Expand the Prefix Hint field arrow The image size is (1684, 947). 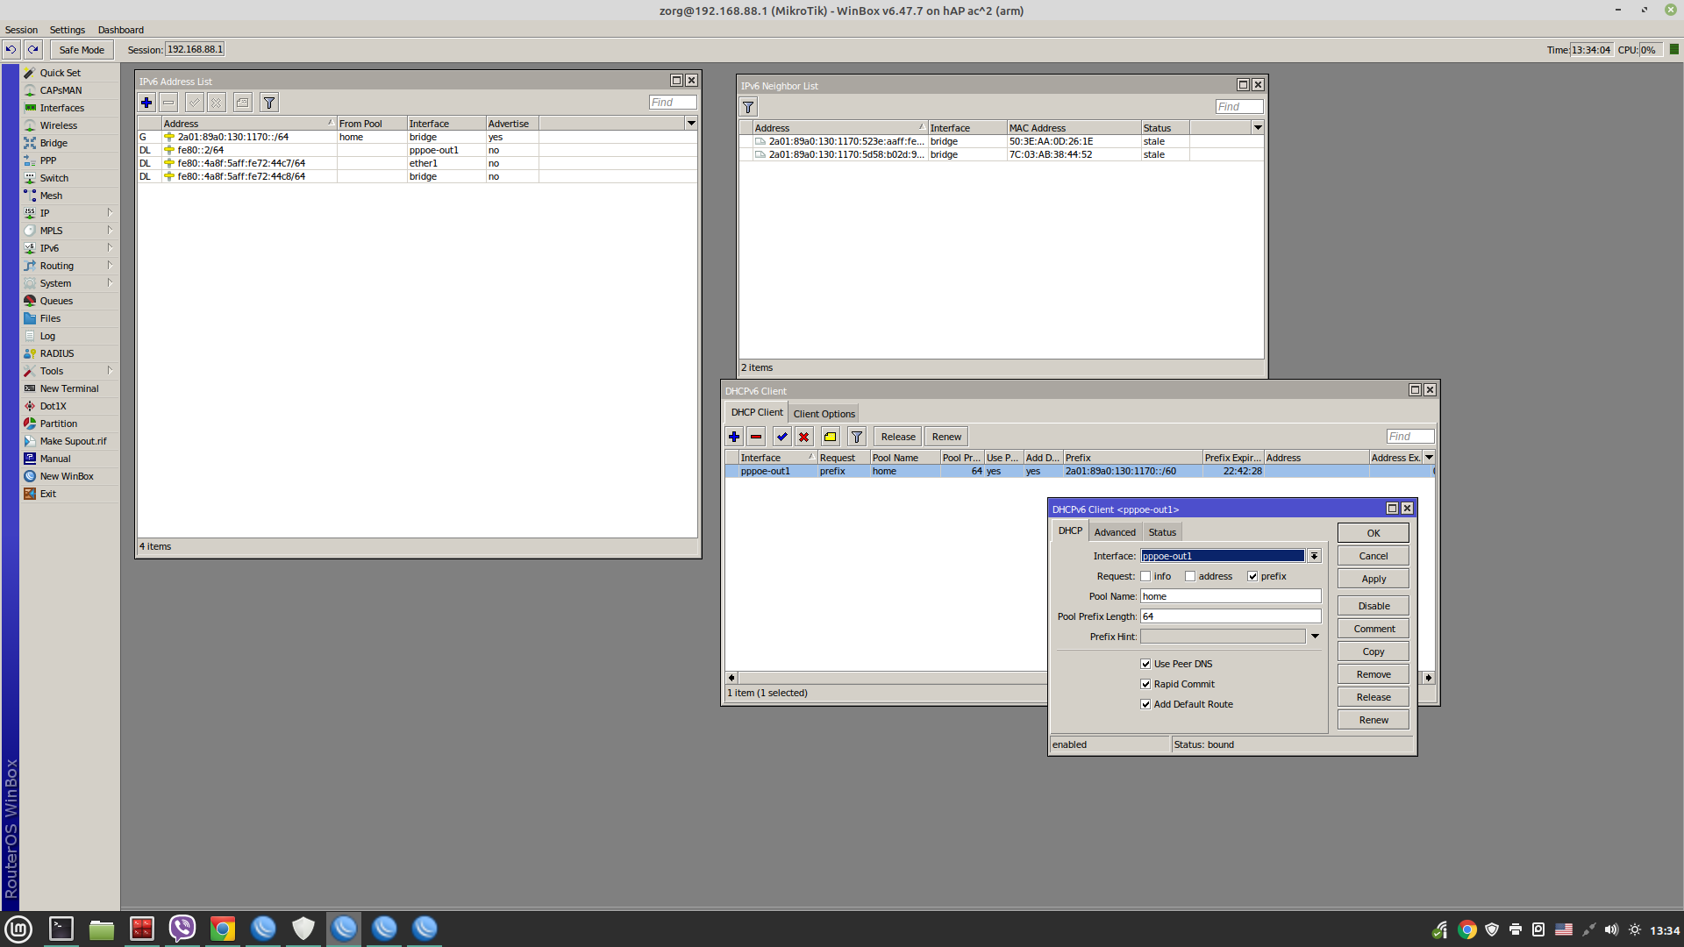click(1315, 637)
